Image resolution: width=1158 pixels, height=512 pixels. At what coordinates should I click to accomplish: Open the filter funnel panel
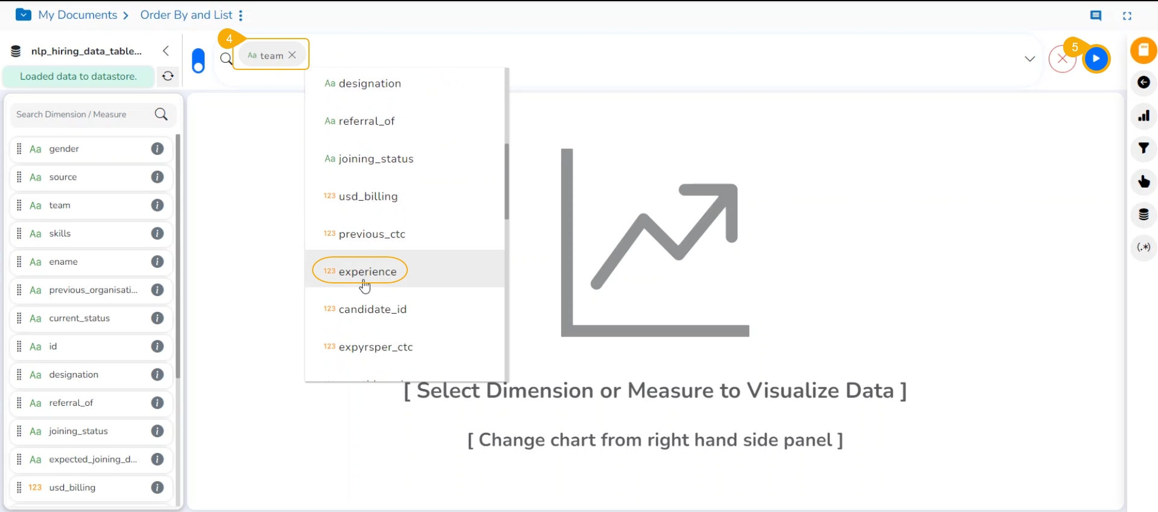tap(1144, 148)
